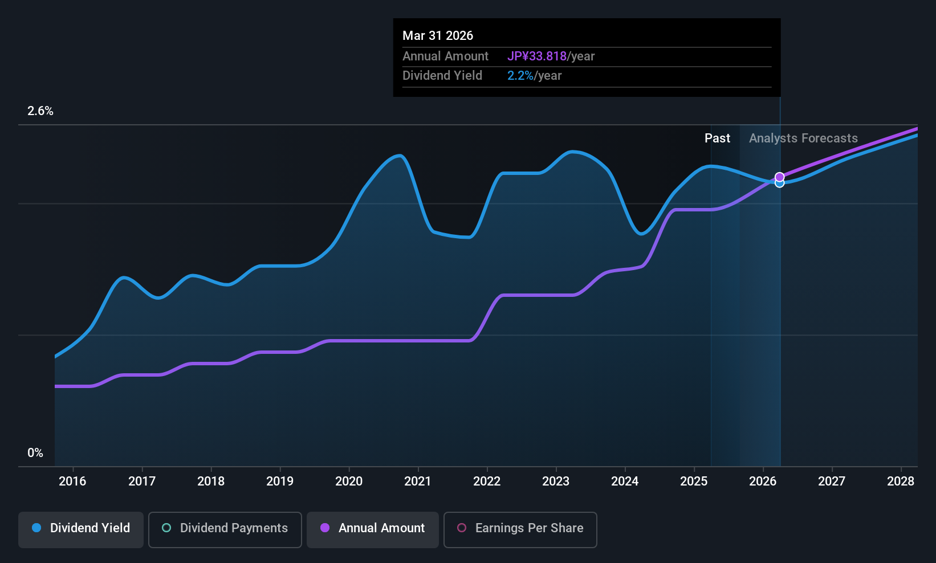This screenshot has height=563, width=936.
Task: Click the 2023 year tick label
Action: 556,482
